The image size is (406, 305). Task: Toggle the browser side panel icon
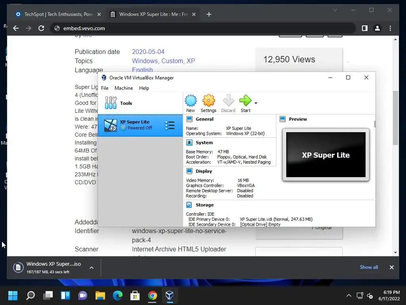tap(365, 28)
